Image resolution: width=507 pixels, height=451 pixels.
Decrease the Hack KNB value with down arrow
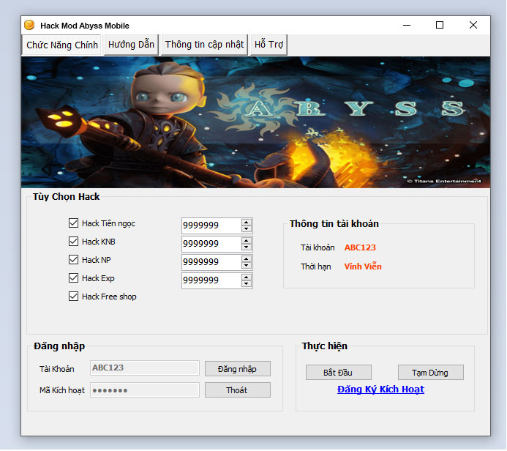(247, 247)
